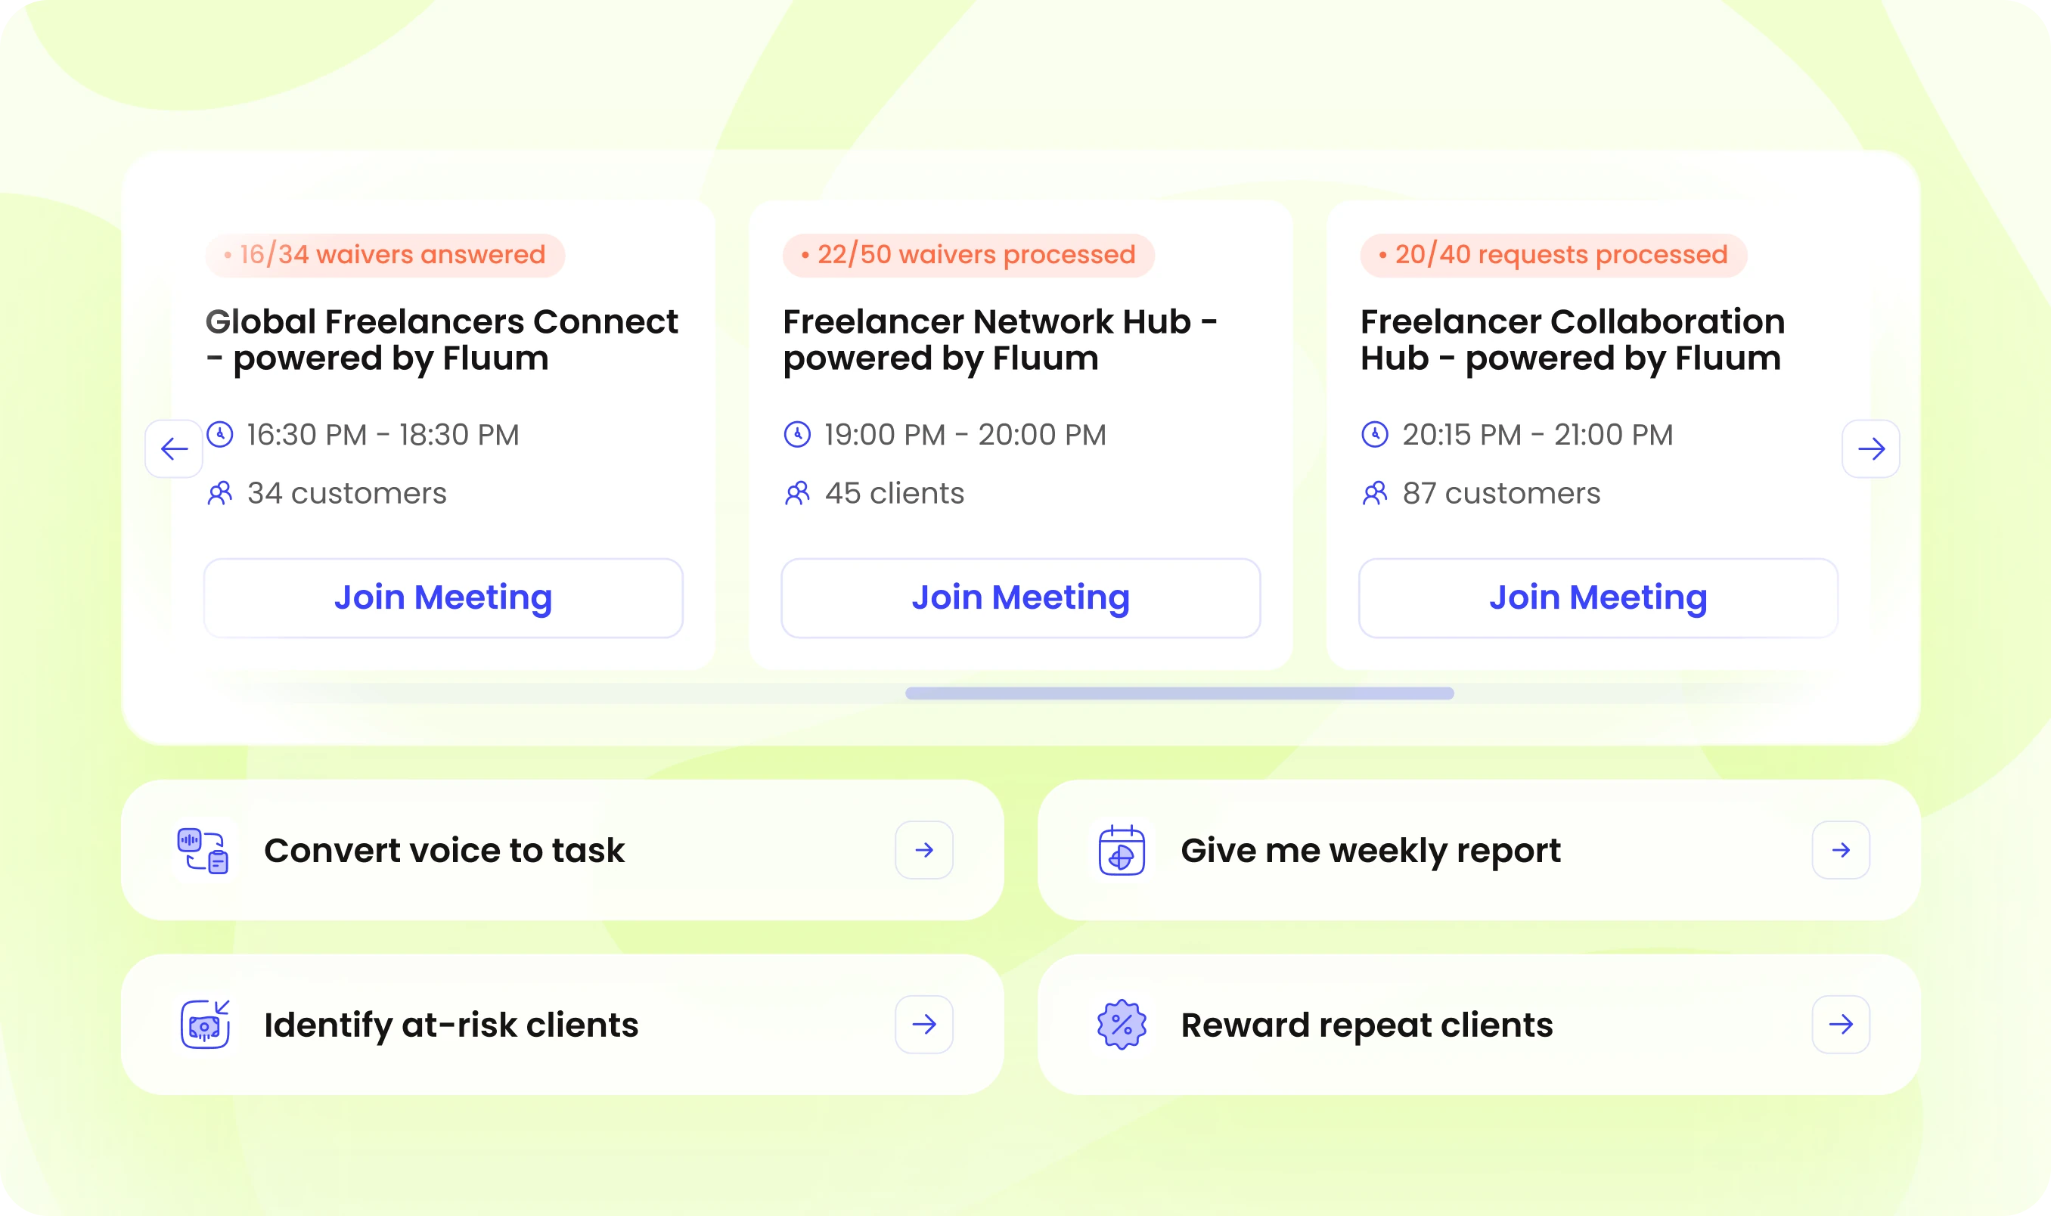Screen dimensions: 2051x1216
Task: Join the Freelancer Network Hub meeting
Action: click(1020, 597)
